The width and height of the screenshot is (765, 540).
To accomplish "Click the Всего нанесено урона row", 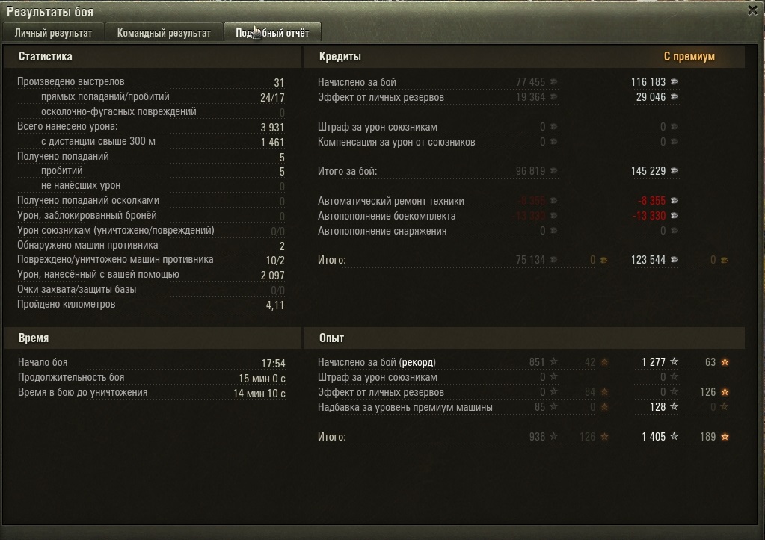I will tap(151, 127).
